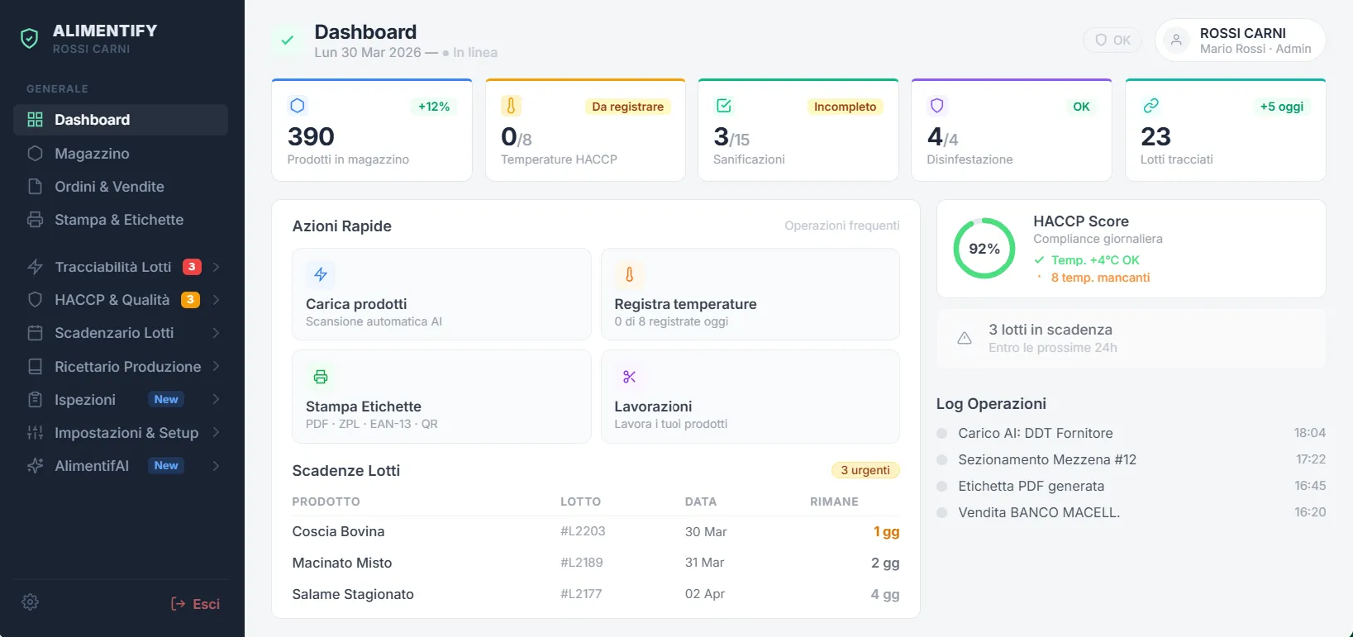Select the Salame Stagionato row

click(596, 594)
